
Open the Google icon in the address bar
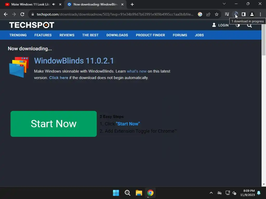tap(200, 15)
